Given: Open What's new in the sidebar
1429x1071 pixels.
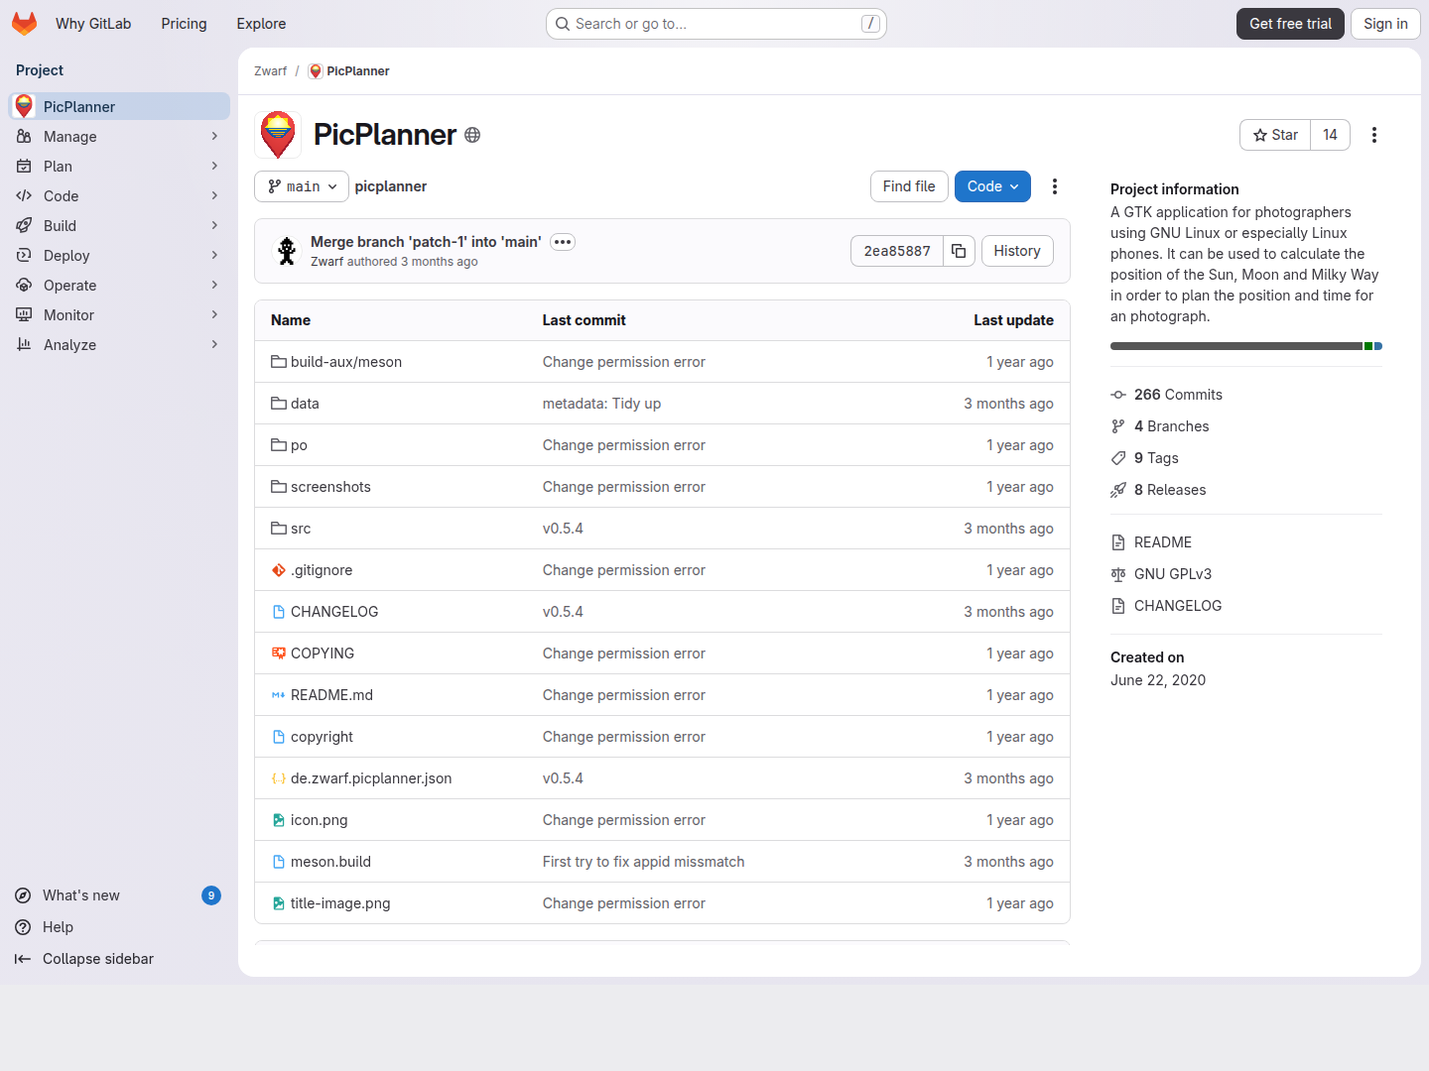Looking at the screenshot, I should click(x=119, y=895).
